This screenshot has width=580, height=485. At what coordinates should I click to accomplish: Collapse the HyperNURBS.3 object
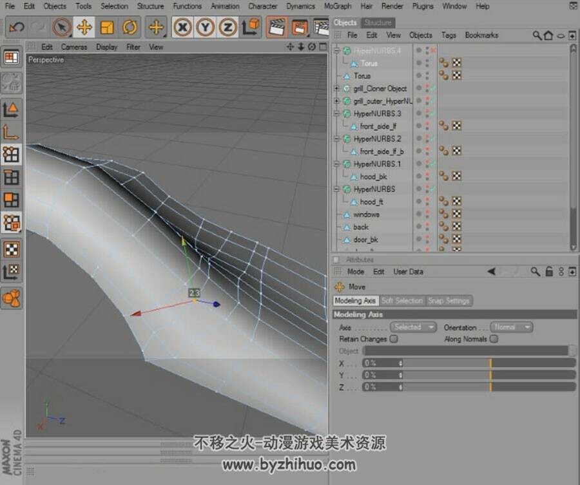(x=336, y=113)
